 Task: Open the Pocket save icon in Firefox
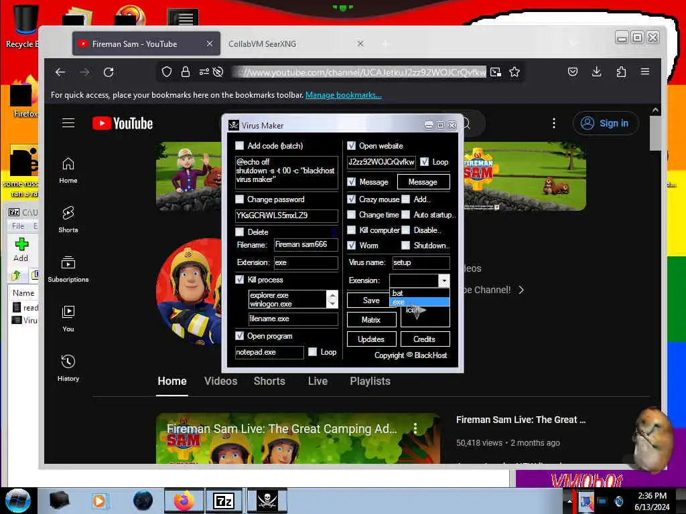(x=573, y=72)
